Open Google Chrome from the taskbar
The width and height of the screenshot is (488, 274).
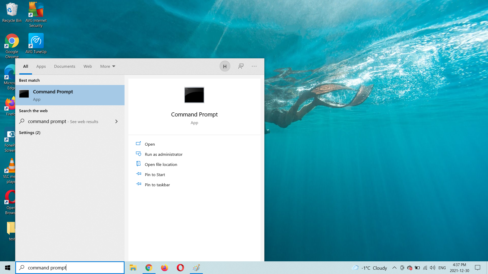point(149,268)
